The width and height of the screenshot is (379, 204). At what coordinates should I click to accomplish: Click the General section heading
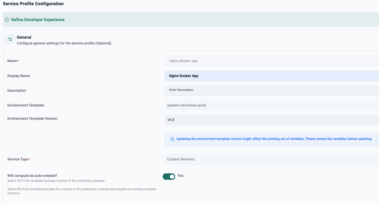[24, 37]
